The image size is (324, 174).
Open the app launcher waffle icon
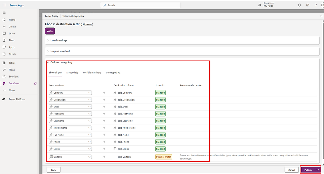pyautogui.click(x=4, y=5)
